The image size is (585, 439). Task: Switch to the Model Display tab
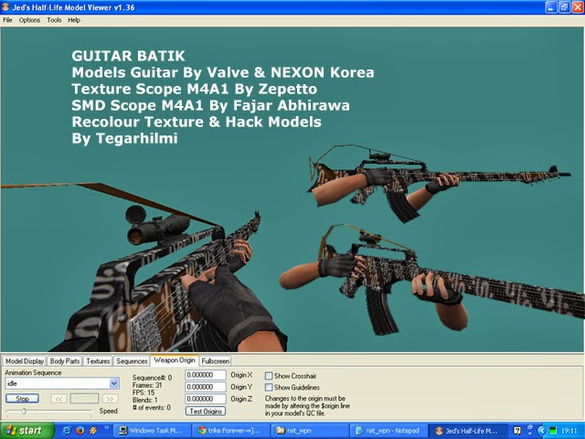pyautogui.click(x=25, y=361)
